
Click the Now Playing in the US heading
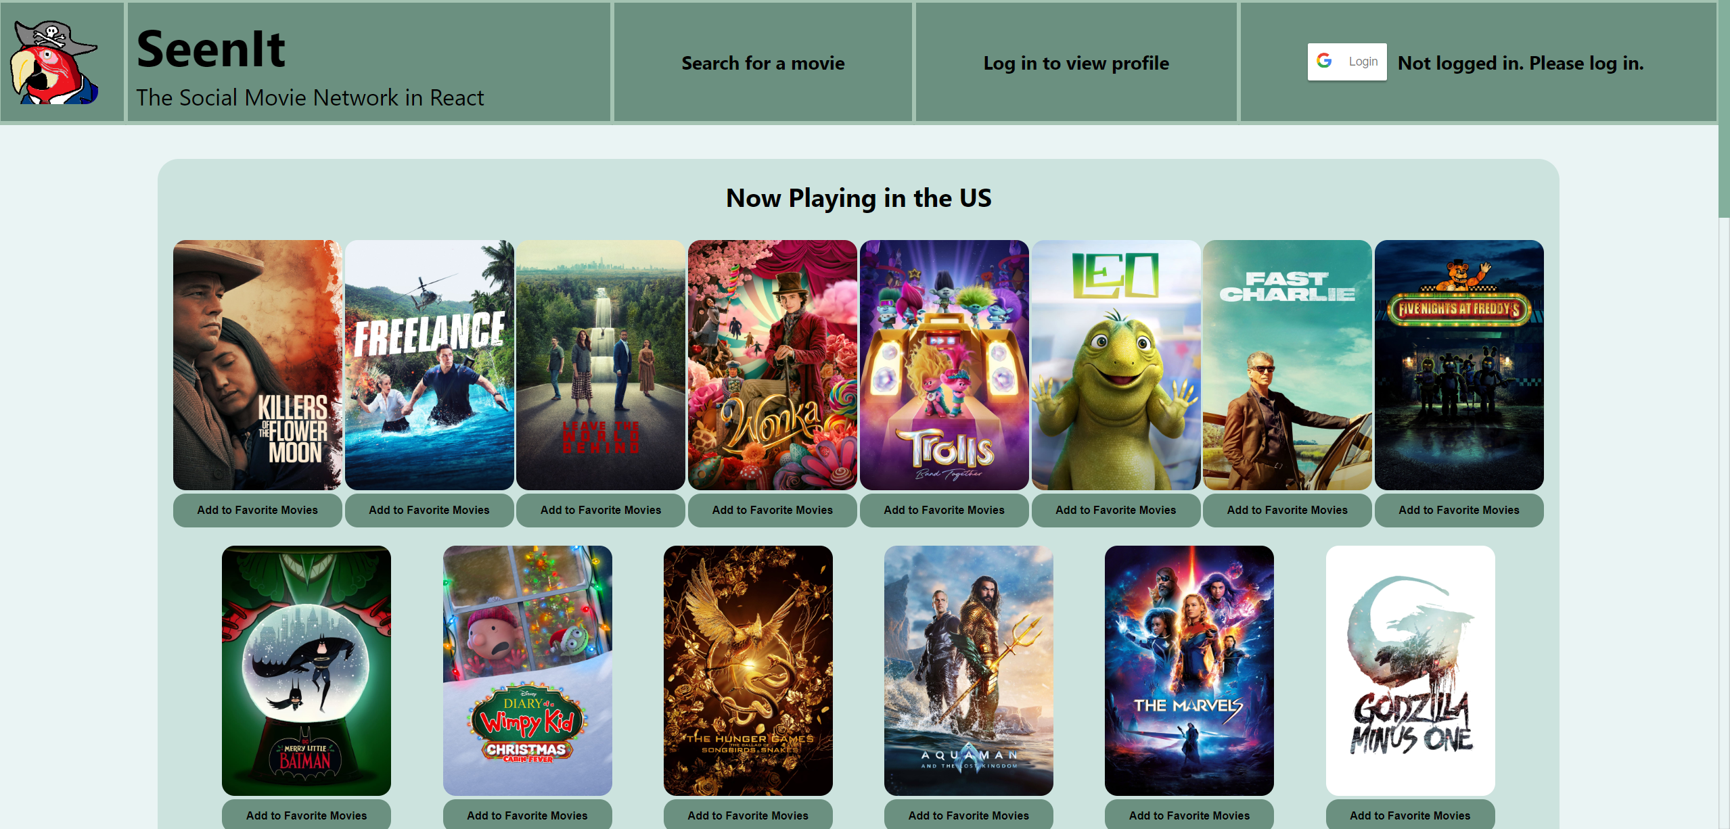pyautogui.click(x=859, y=198)
